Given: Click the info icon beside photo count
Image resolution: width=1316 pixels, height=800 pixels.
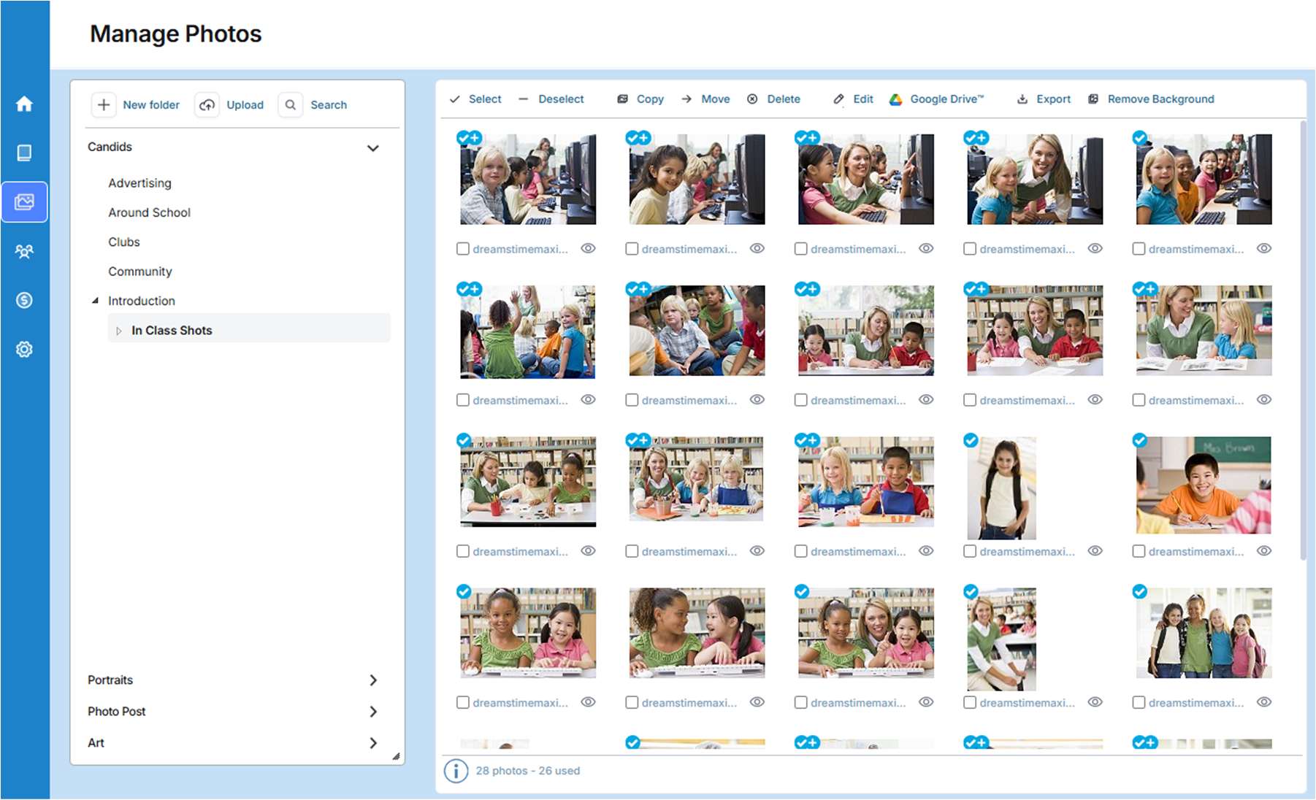Looking at the screenshot, I should (456, 771).
